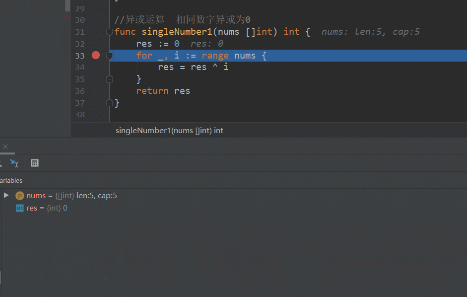Click the fold handle icon at line 37
This screenshot has width=467, height=297.
pos(110,103)
